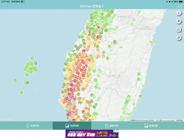Select the triangle 33 marker
184x138 pixels.
click(x=80, y=103)
